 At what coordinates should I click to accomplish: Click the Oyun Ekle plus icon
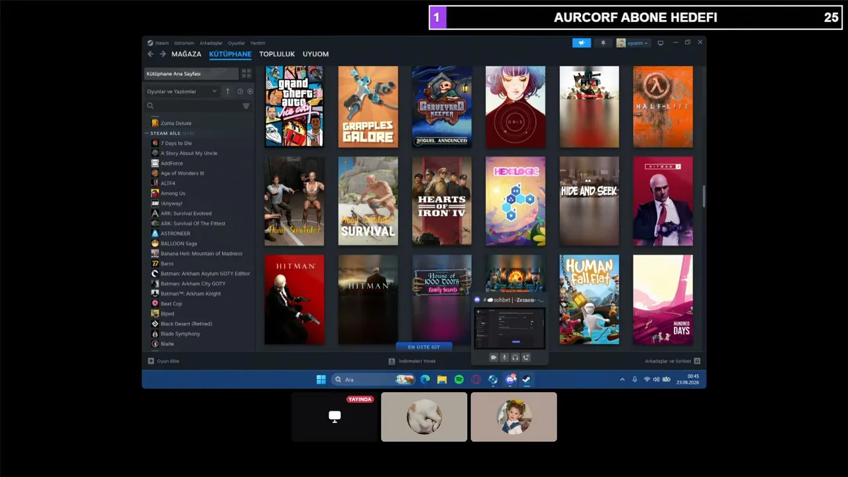tap(151, 361)
